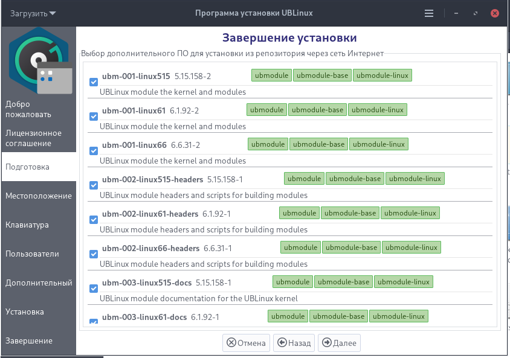The image size is (510, 358).
Task: Click ubmodule-linux tag on ubm-001-linux66 row
Action: click(x=379, y=144)
